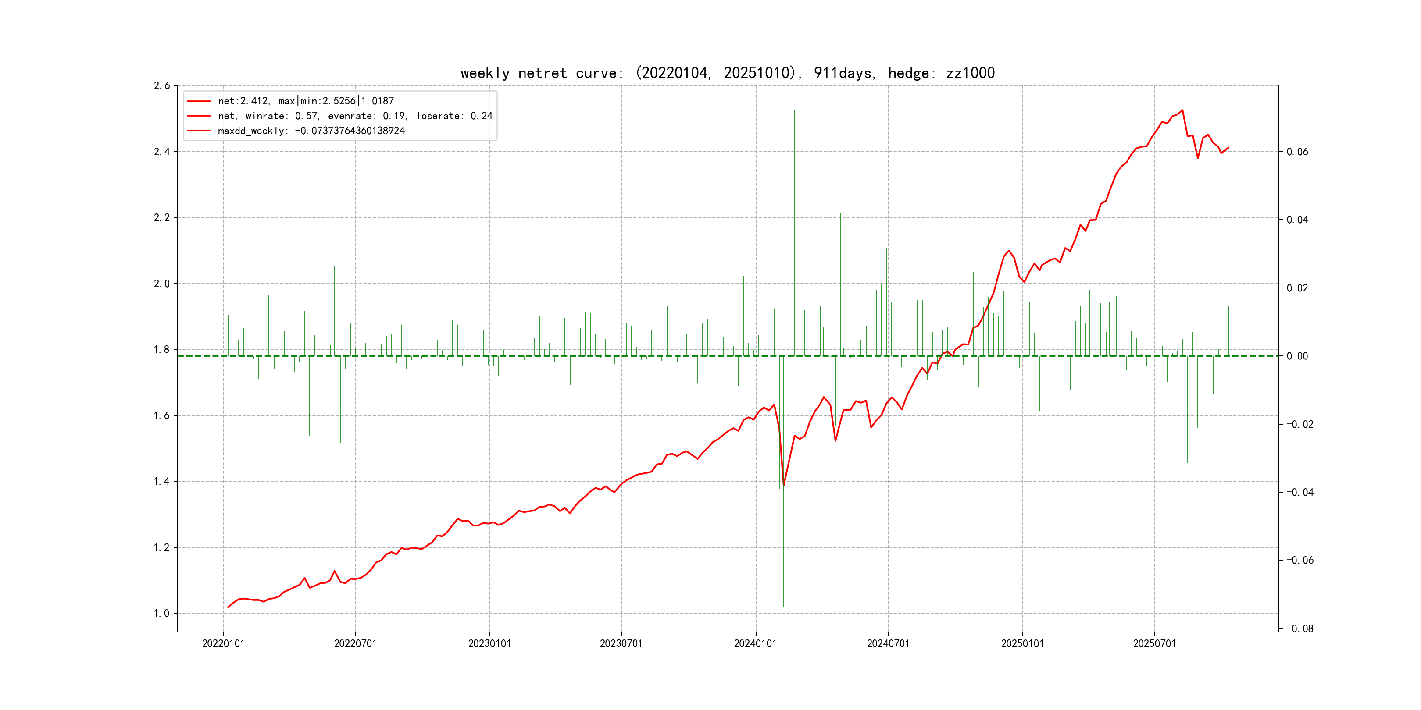Screen dimensions: 1421x710
Task: Click the maxdd_weekly legend entry
Action: pyautogui.click(x=311, y=131)
